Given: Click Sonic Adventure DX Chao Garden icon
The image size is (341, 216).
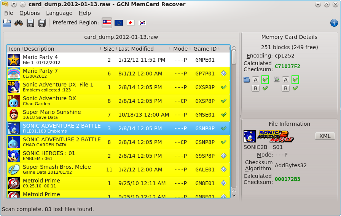Looking at the screenshot, I should pos(14,101).
